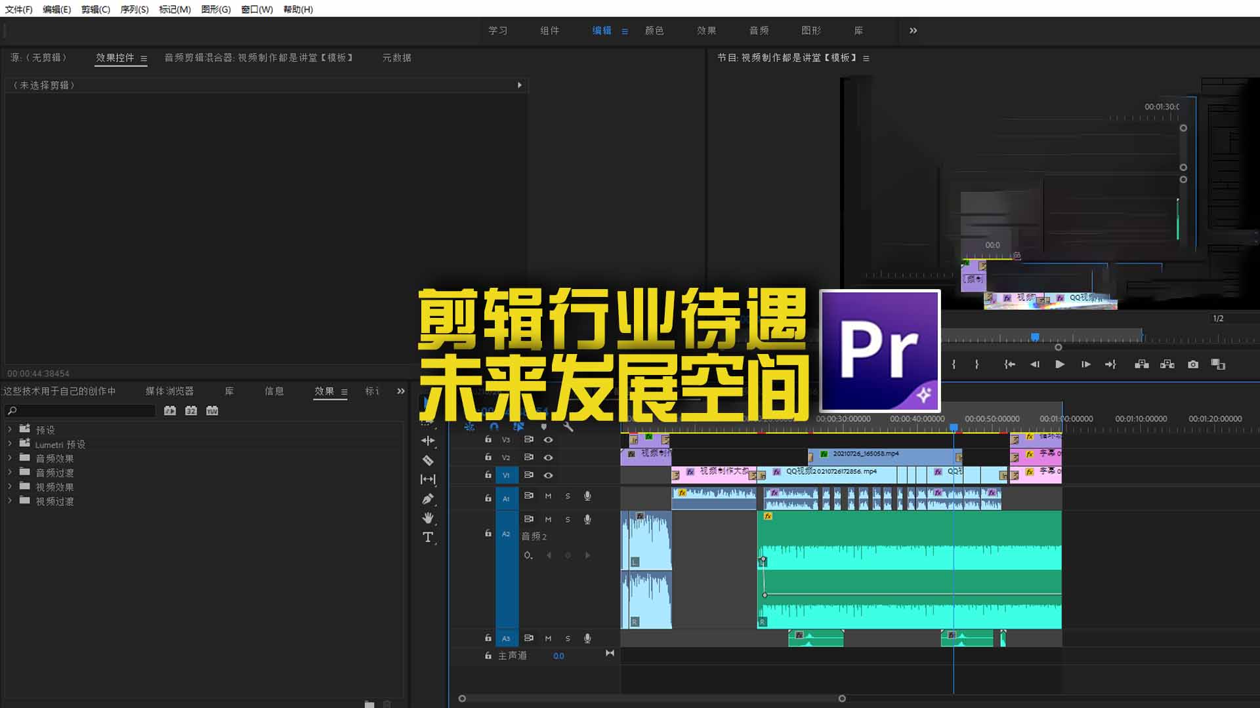1260x708 pixels.
Task: Mute the A2 audio track
Action: (x=548, y=520)
